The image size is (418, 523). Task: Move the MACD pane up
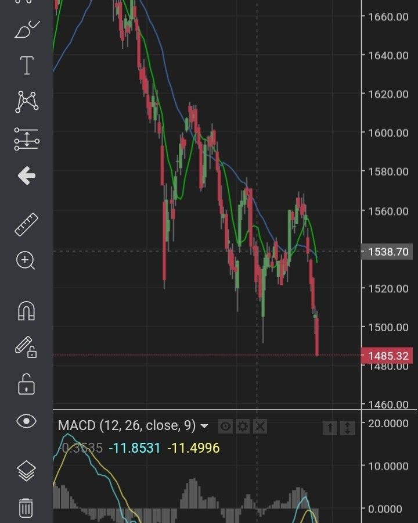click(330, 428)
